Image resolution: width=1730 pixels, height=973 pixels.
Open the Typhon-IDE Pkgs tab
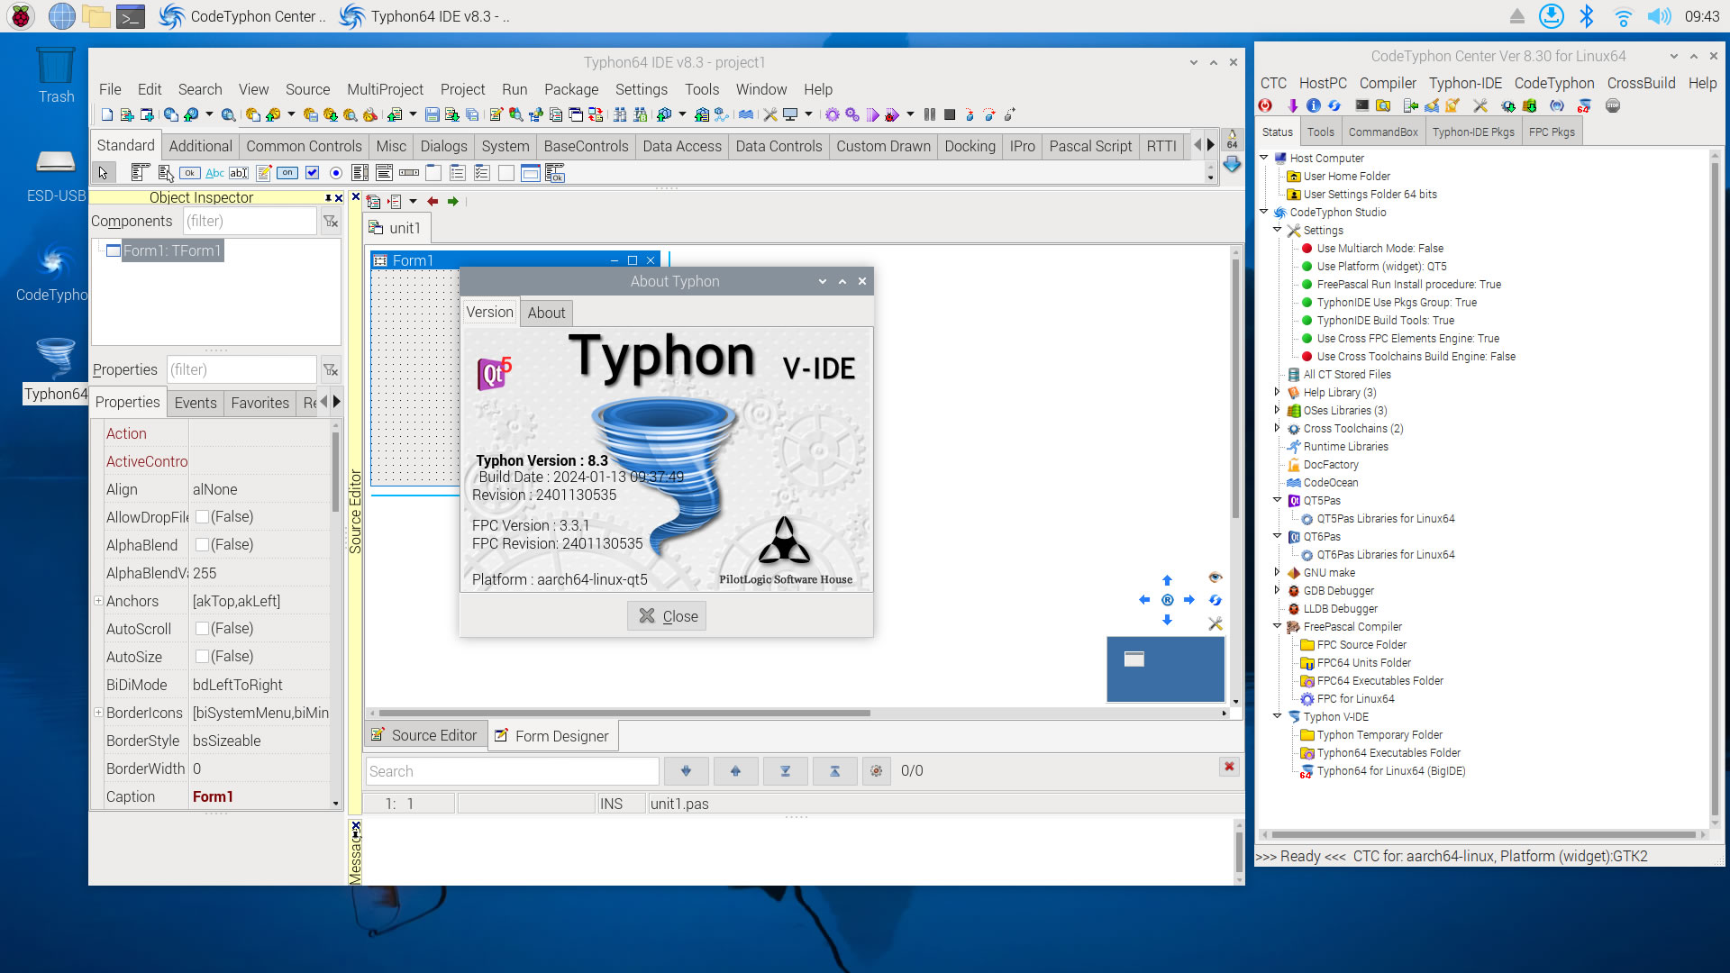click(1473, 132)
